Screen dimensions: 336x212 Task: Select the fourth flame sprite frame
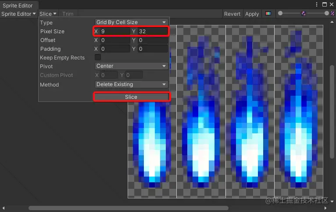(299, 111)
